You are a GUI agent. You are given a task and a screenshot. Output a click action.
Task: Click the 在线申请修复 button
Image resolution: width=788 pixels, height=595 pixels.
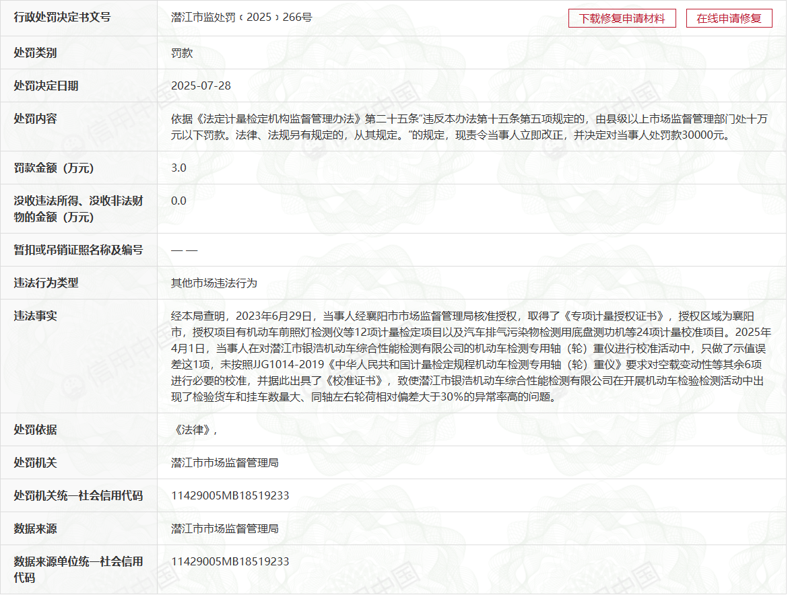(729, 18)
